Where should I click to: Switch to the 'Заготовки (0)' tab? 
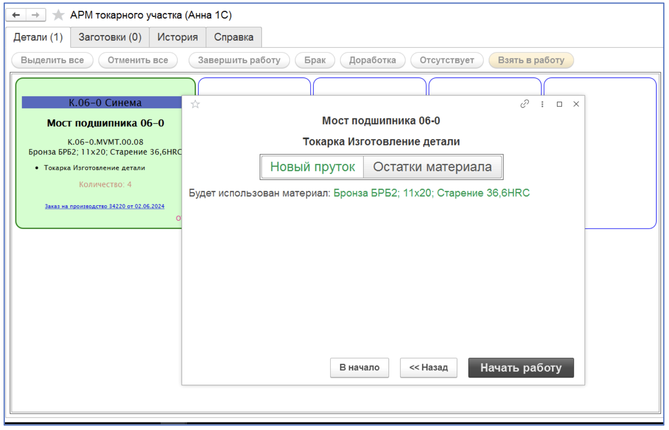point(110,37)
